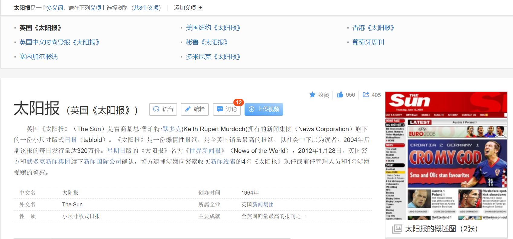The height and width of the screenshot is (239, 513).
Task: Click the 收藏 label
Action: point(323,95)
